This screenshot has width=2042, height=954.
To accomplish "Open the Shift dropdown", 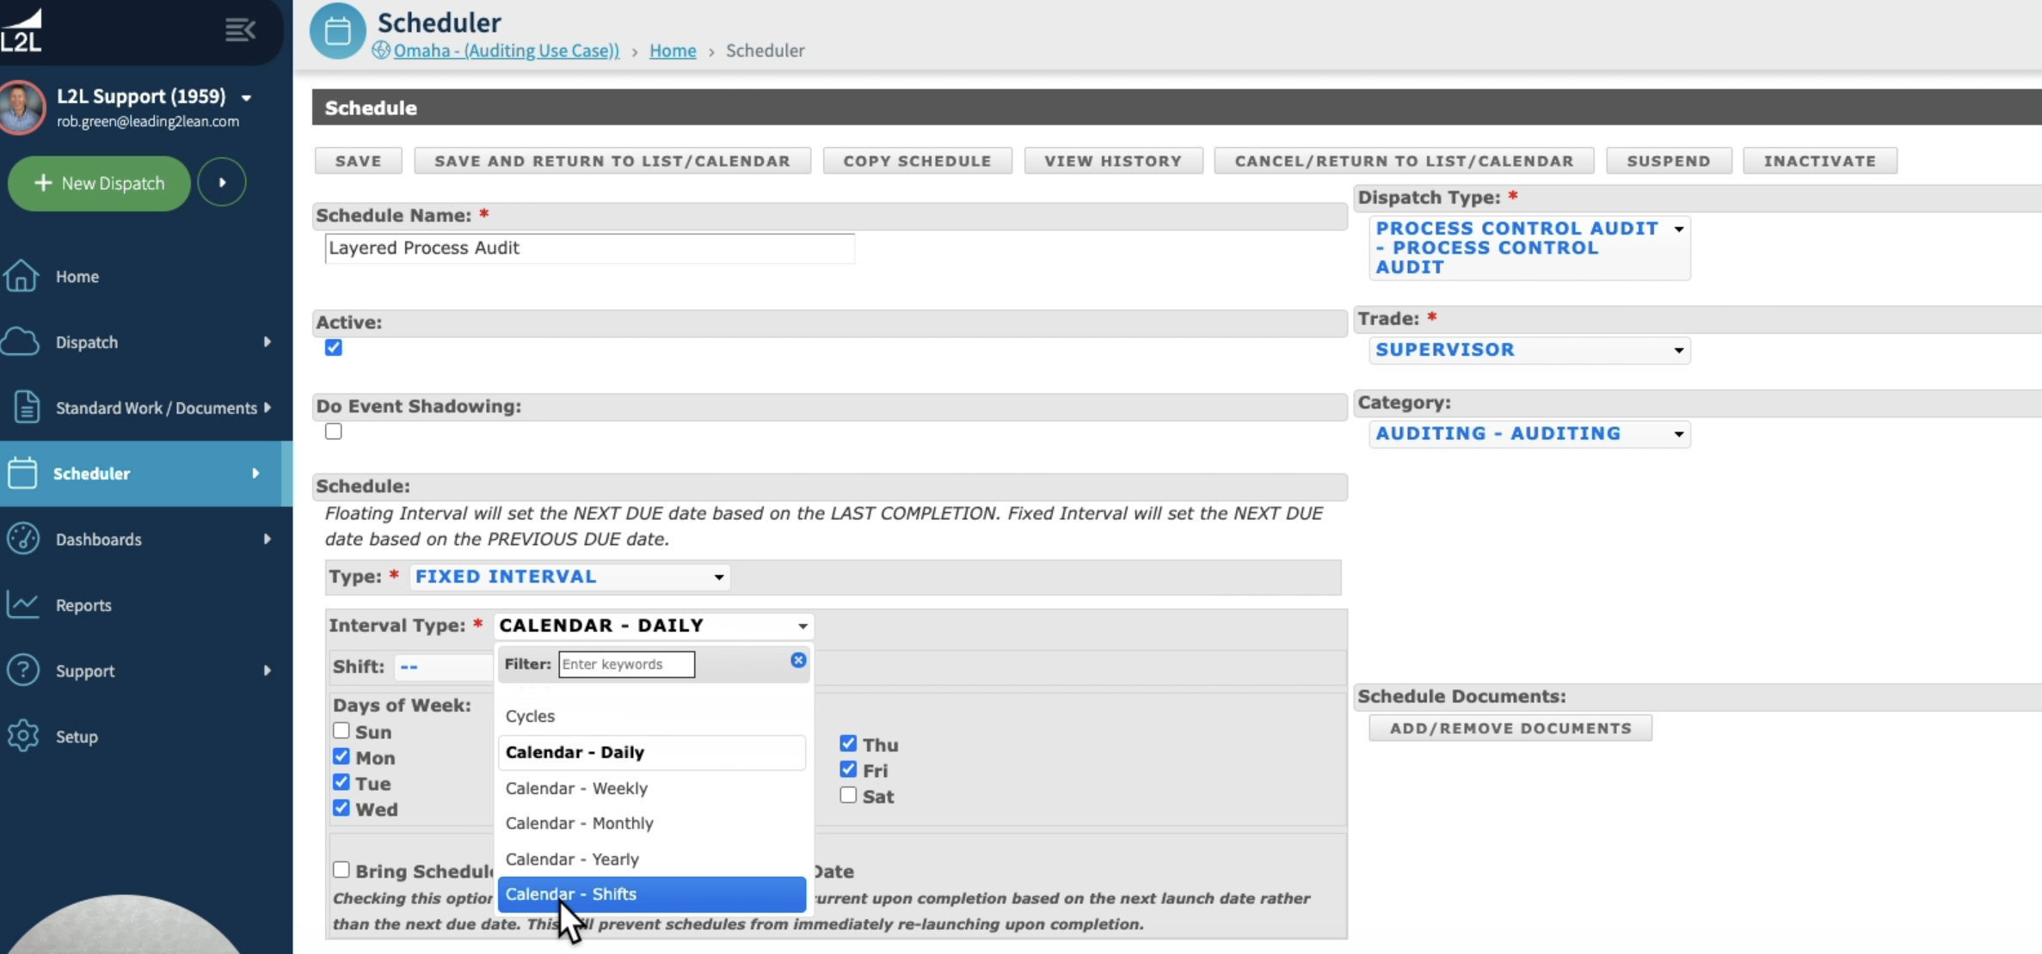I will point(443,667).
